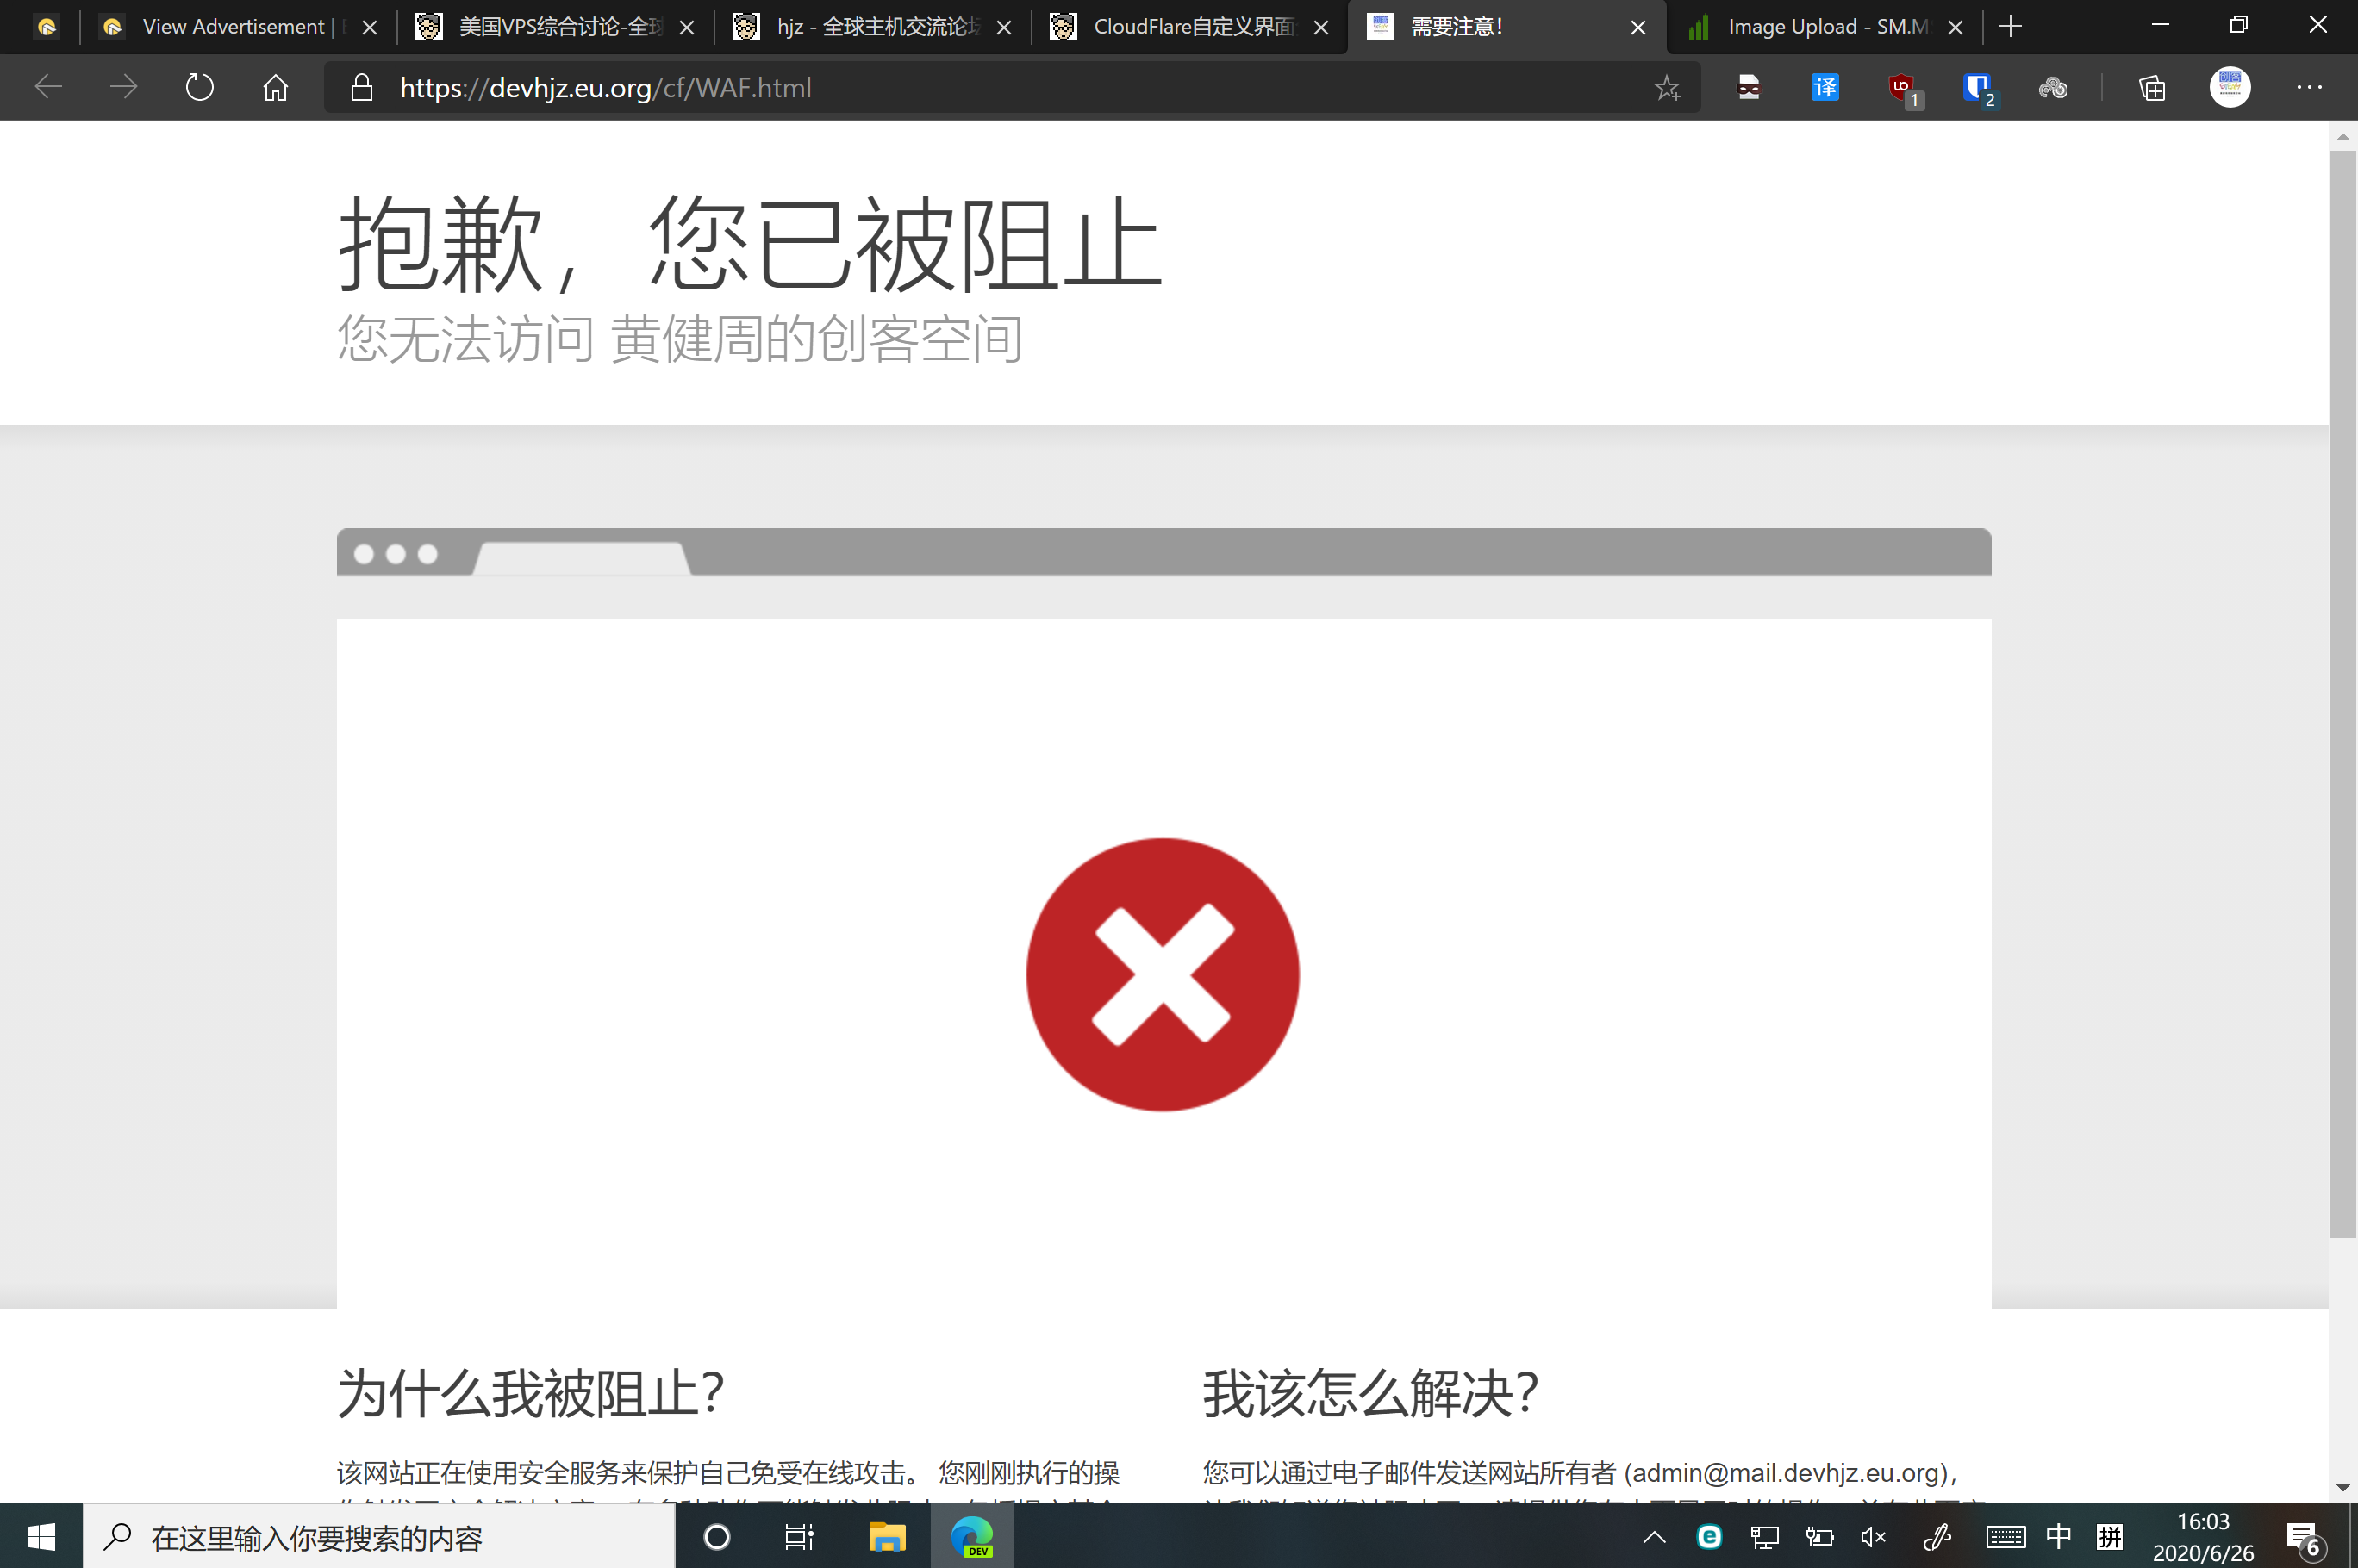Viewport: 2358px width, 1568px height.
Task: Close the View Advertisement tab
Action: [369, 28]
